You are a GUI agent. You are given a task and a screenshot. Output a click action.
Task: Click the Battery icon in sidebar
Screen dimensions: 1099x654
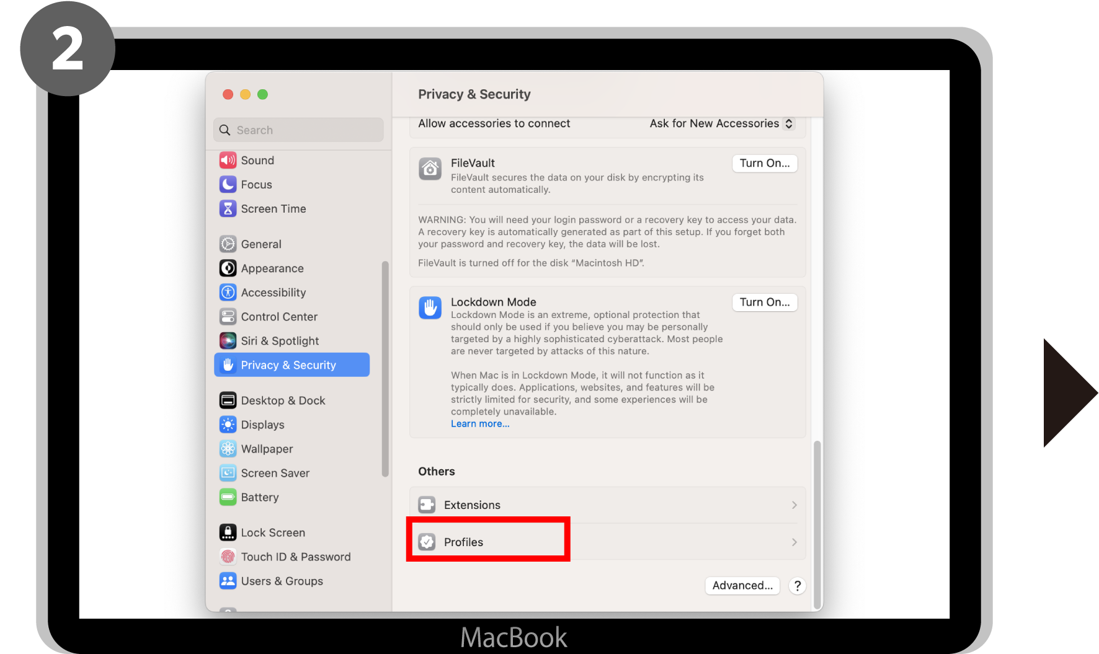pos(228,497)
